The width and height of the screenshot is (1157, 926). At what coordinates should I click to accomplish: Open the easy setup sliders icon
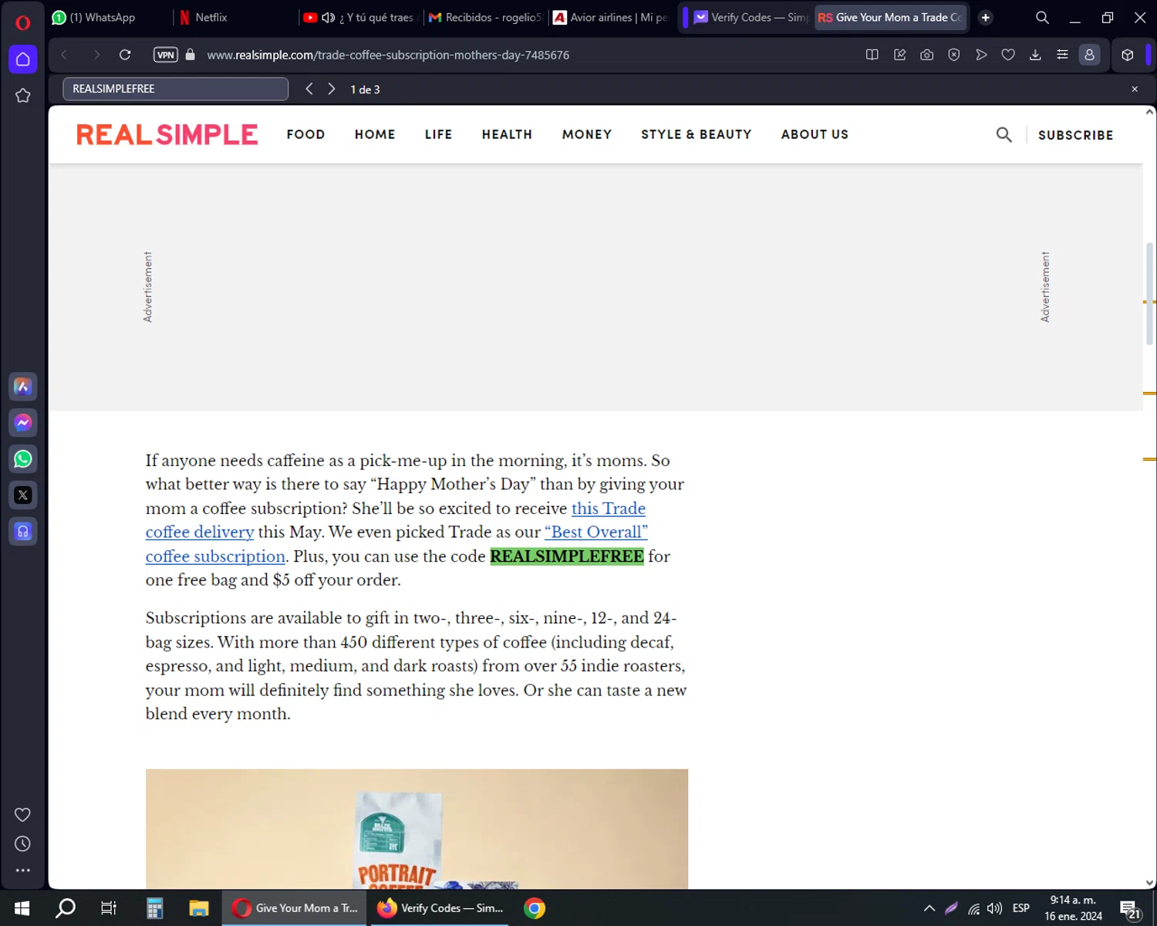1062,55
